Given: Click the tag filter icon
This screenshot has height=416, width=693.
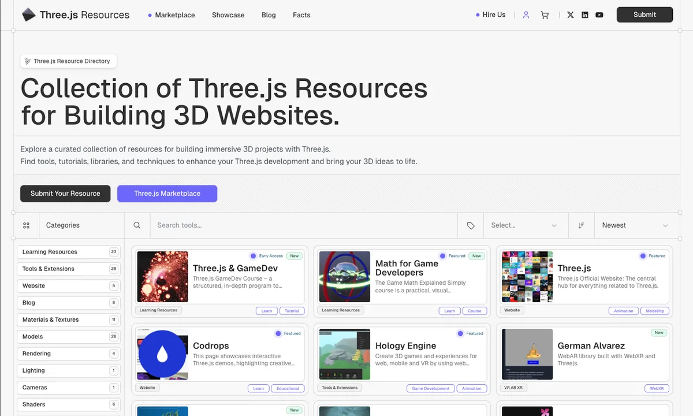Looking at the screenshot, I should pyautogui.click(x=471, y=225).
